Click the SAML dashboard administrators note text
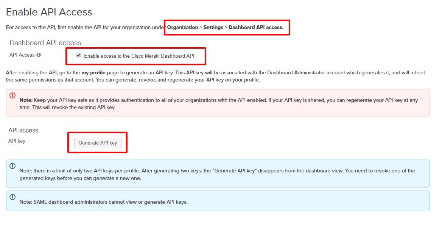The height and width of the screenshot is (226, 445). click(x=103, y=202)
